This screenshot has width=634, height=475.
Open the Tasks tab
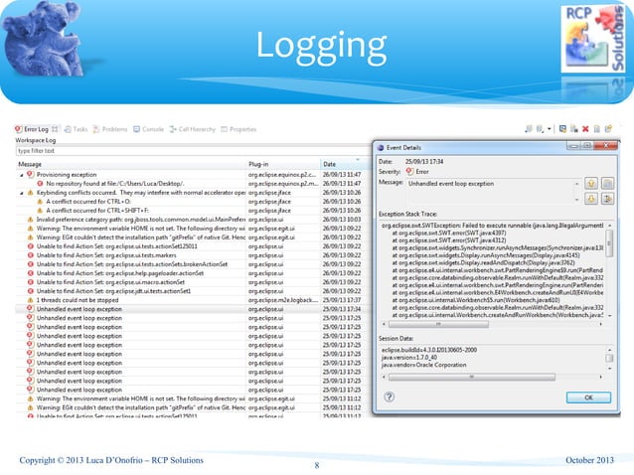click(76, 129)
